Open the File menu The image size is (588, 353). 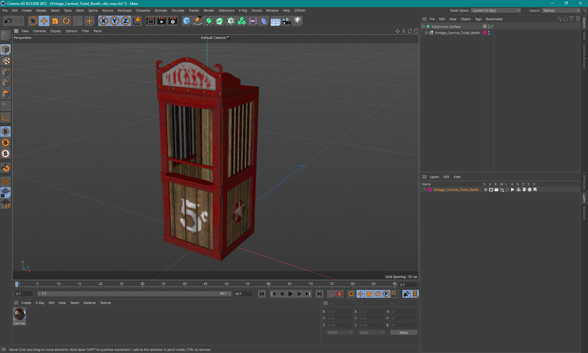[5, 10]
